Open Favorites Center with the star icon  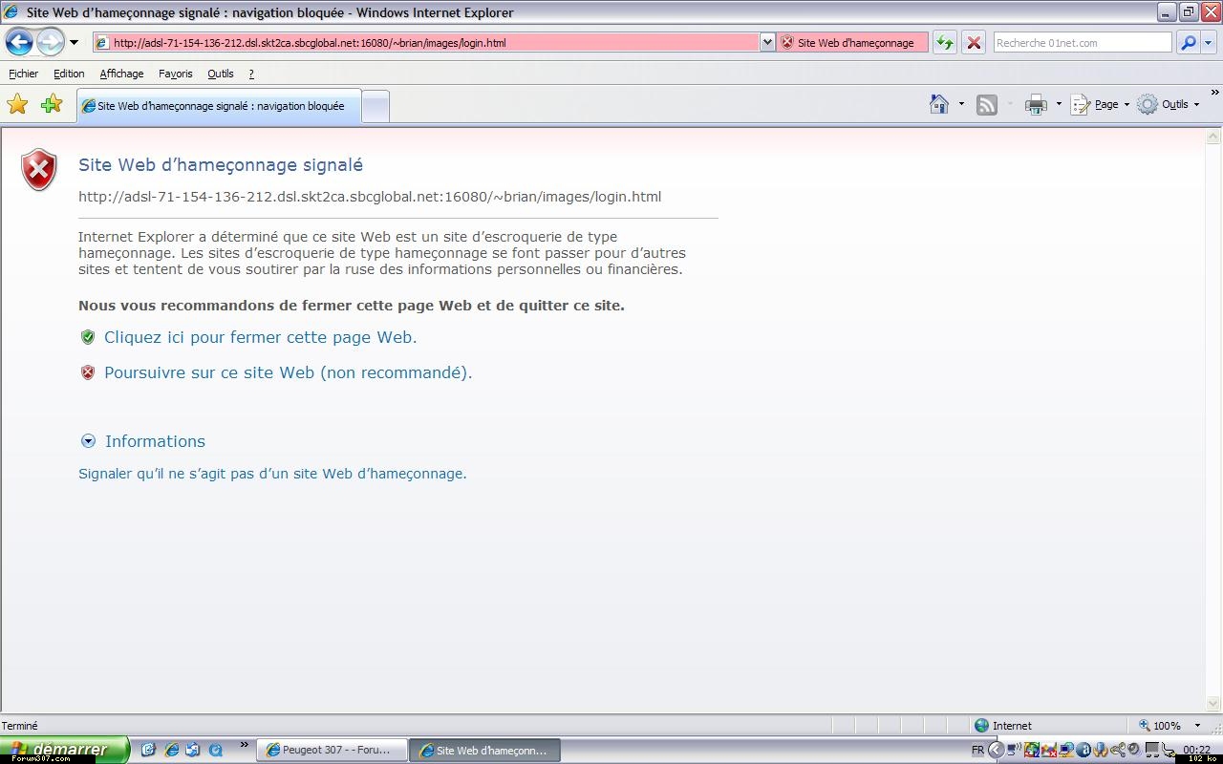click(x=17, y=104)
